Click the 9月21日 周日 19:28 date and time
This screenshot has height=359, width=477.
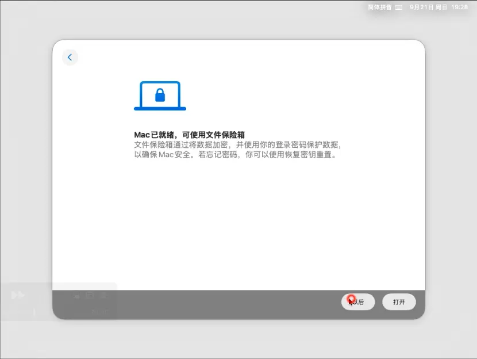coord(438,7)
